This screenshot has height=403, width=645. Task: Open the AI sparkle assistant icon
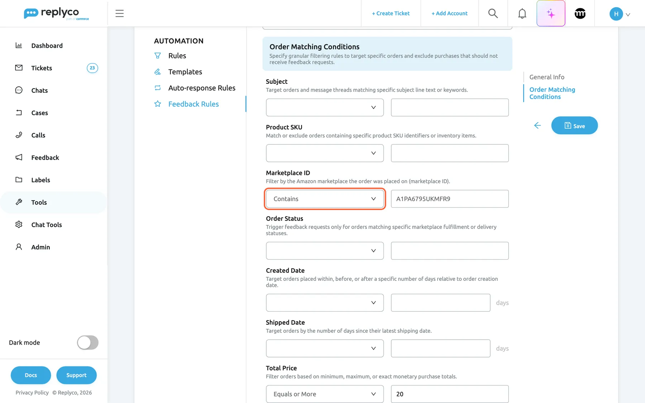point(551,14)
